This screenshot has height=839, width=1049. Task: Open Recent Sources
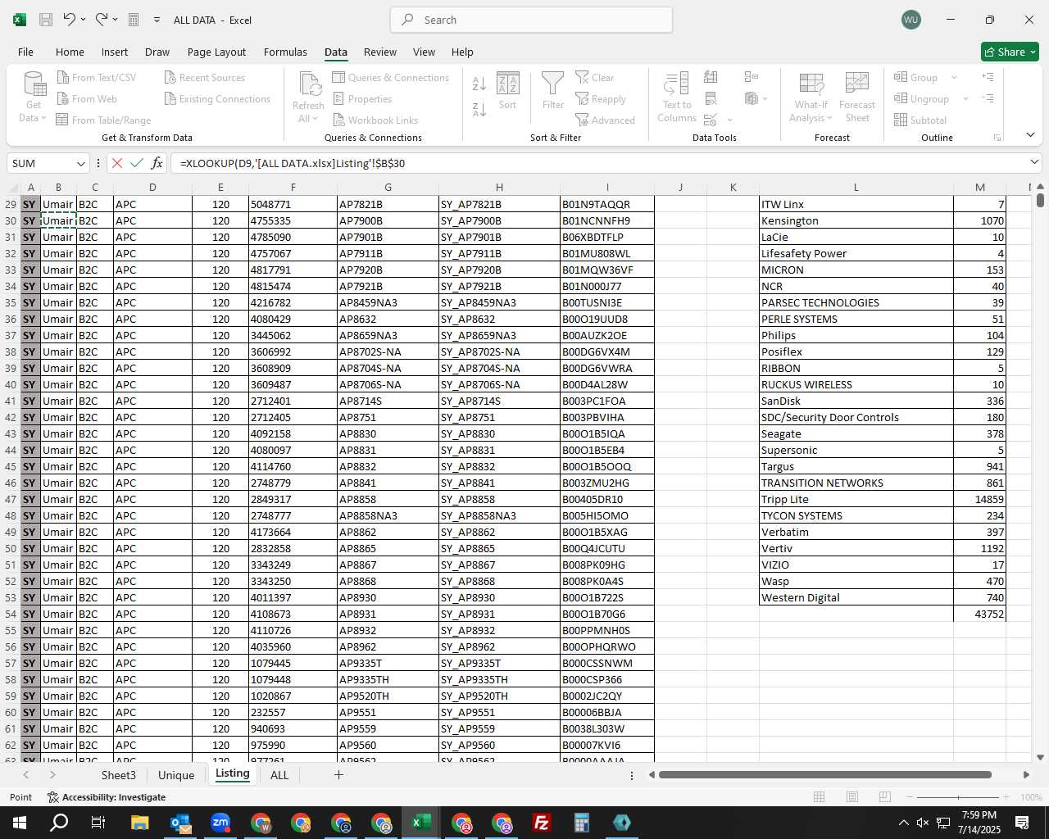(x=204, y=77)
